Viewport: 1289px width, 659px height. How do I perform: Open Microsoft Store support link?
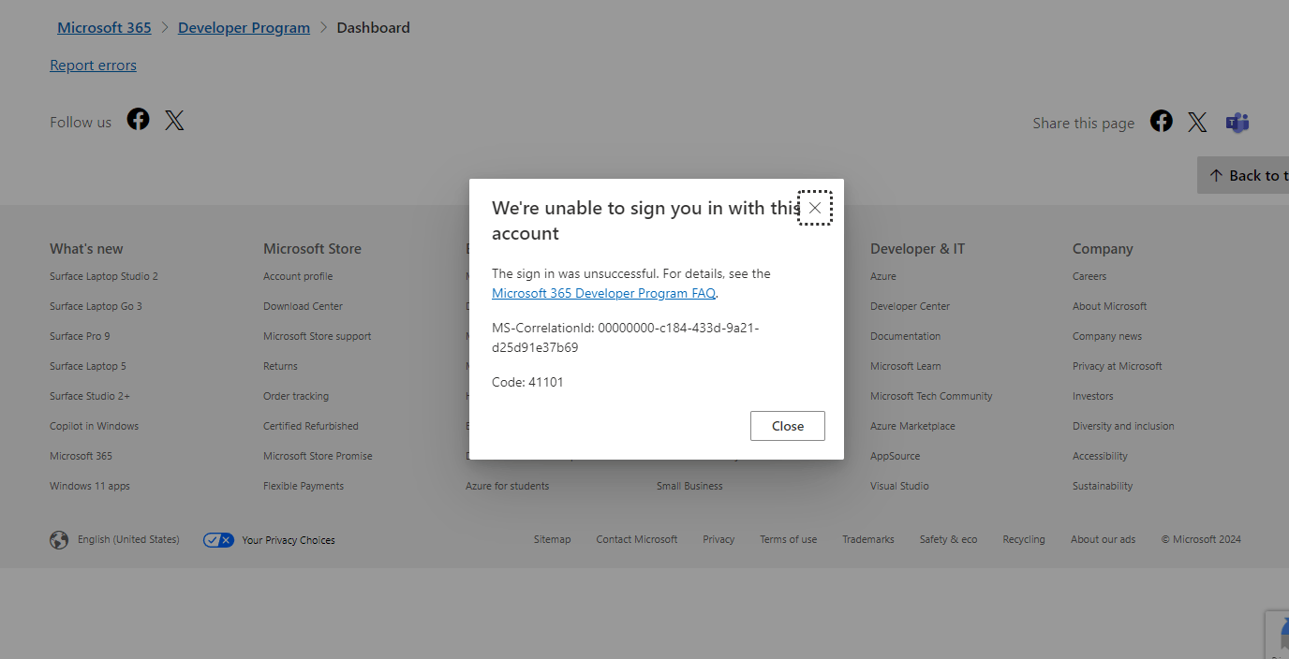[318, 336]
